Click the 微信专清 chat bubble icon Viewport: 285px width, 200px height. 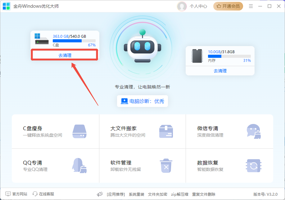click(254, 131)
